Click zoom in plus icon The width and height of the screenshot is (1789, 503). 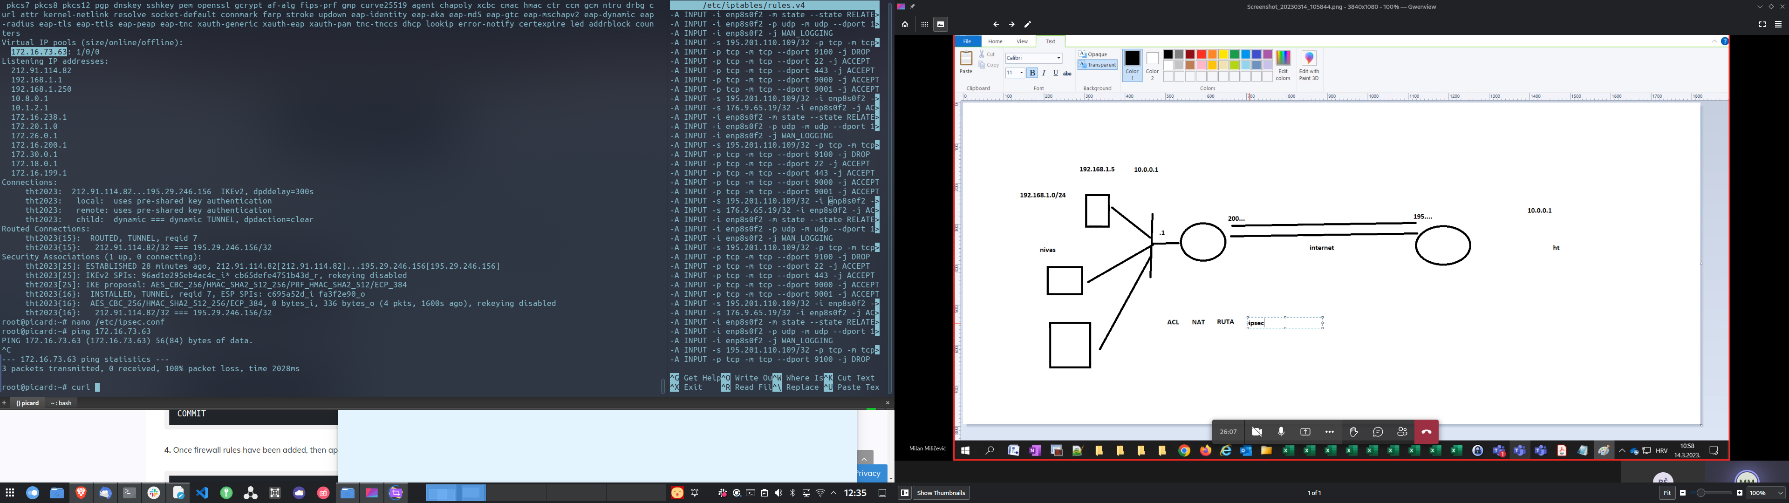[x=1740, y=493]
